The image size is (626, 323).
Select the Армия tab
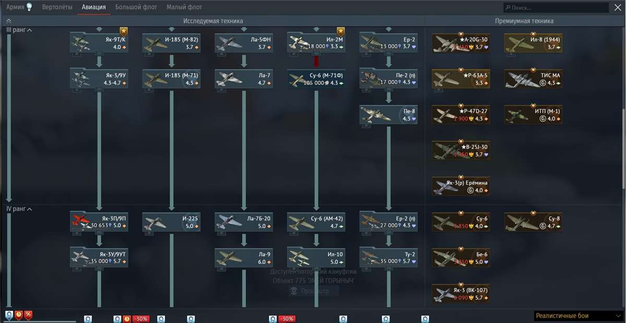(14, 7)
